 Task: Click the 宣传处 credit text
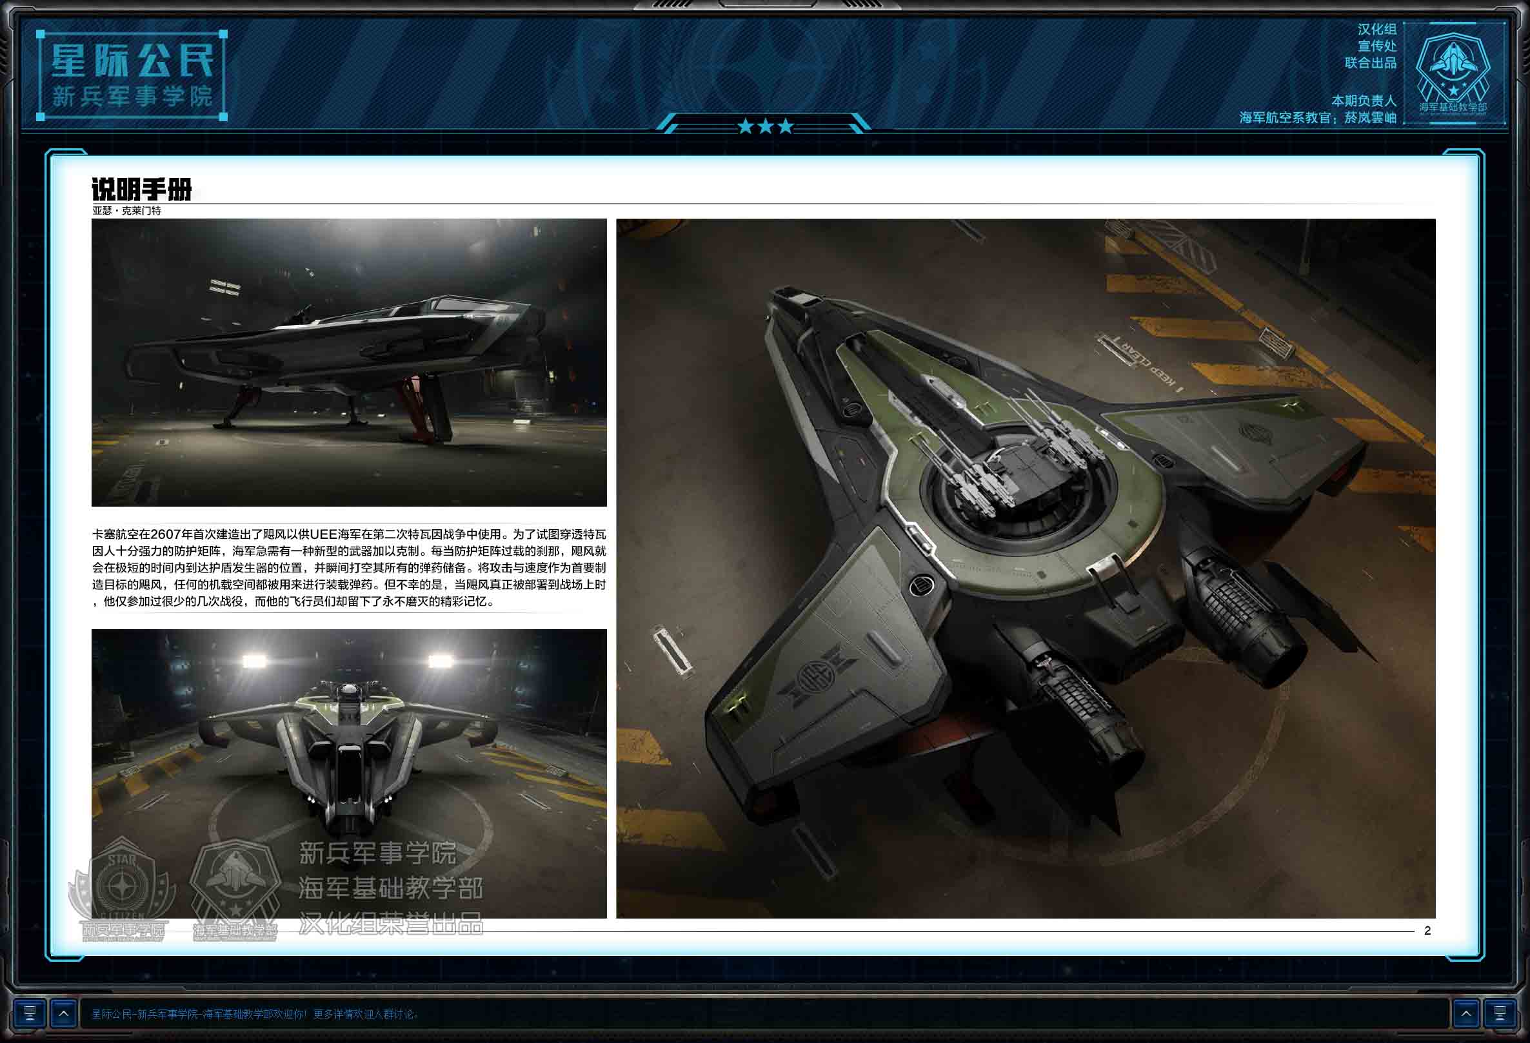pos(1376,46)
